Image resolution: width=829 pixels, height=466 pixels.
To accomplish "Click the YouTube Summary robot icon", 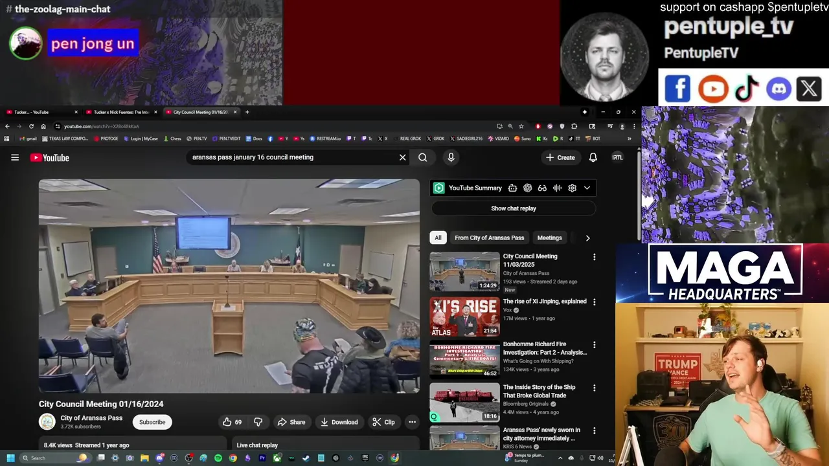I will (x=512, y=188).
